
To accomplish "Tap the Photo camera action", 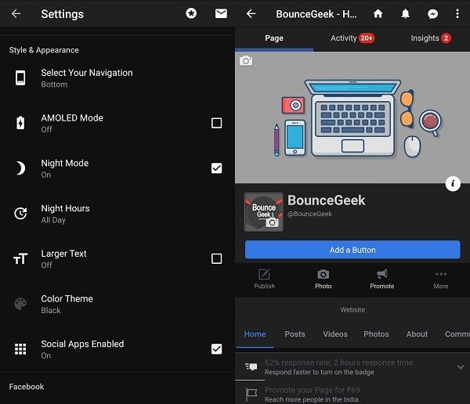I will 323,279.
